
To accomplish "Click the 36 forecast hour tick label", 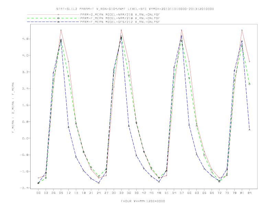I will pos(129,193).
